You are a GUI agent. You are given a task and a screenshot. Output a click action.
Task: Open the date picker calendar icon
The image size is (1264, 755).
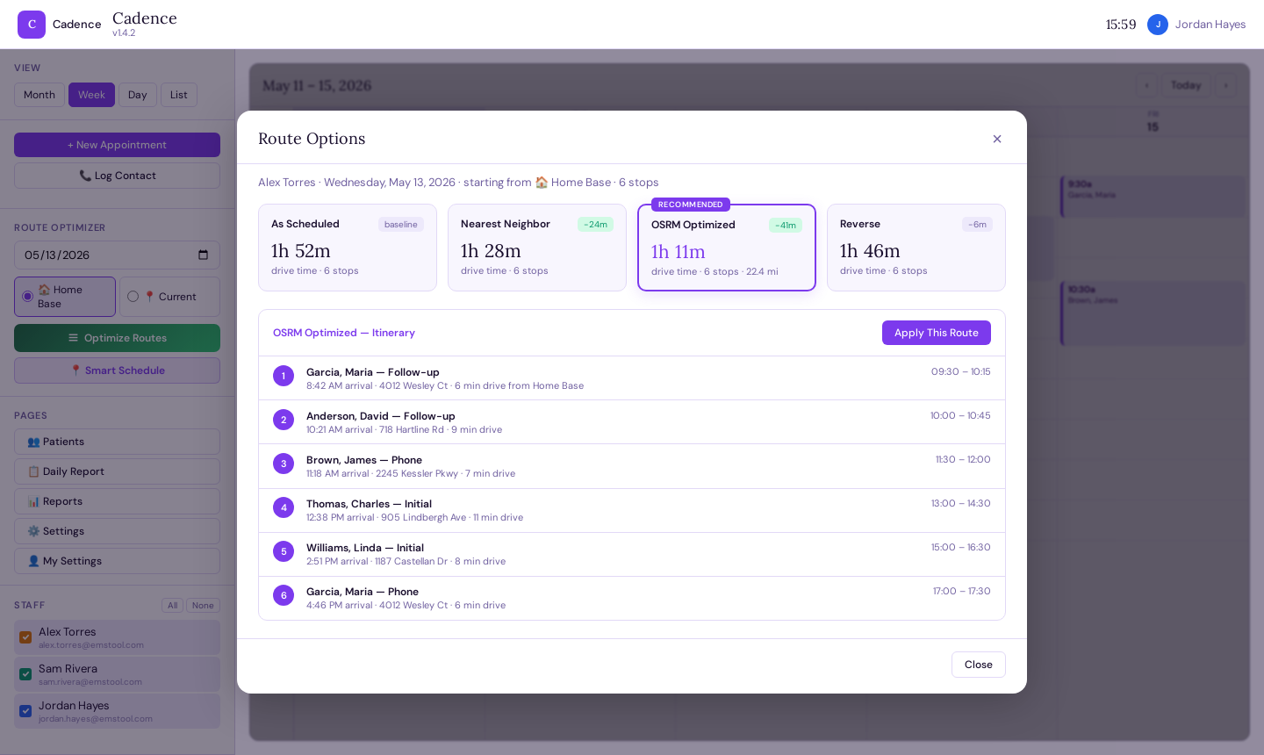pos(204,255)
